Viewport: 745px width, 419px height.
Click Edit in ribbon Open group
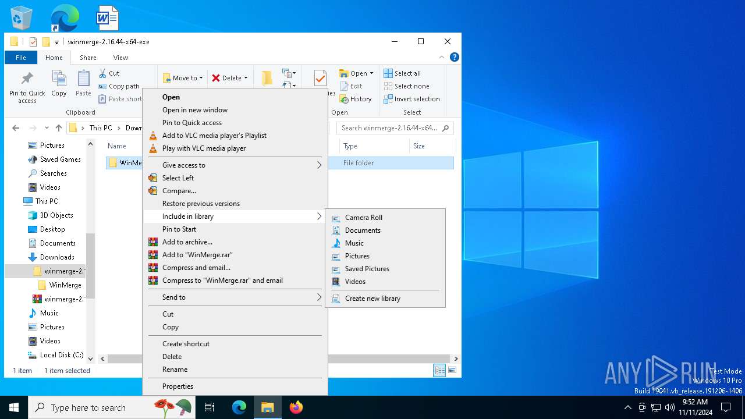pyautogui.click(x=351, y=86)
